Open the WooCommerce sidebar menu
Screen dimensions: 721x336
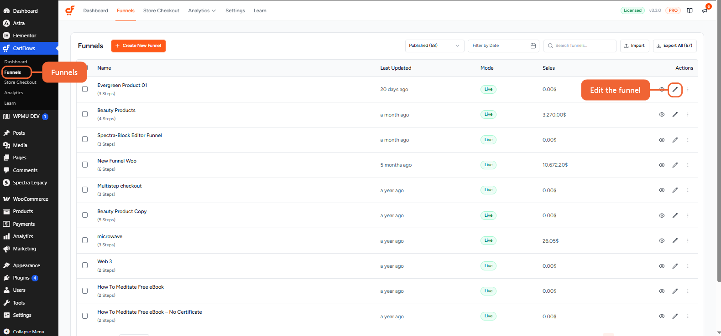click(x=29, y=199)
